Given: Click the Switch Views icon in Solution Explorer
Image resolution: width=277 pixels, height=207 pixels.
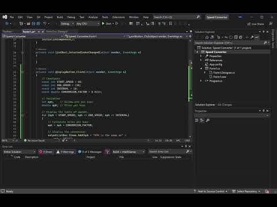Looking at the screenshot, I should click(x=212, y=37).
